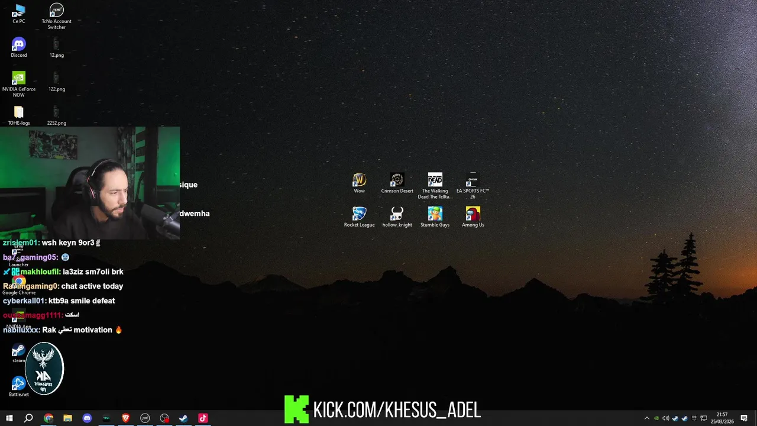757x426 pixels.
Task: Select the Crimson Desert shortcut
Action: tap(397, 183)
